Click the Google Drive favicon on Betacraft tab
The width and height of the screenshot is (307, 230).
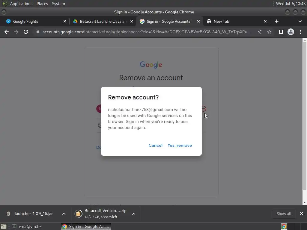pos(75,21)
